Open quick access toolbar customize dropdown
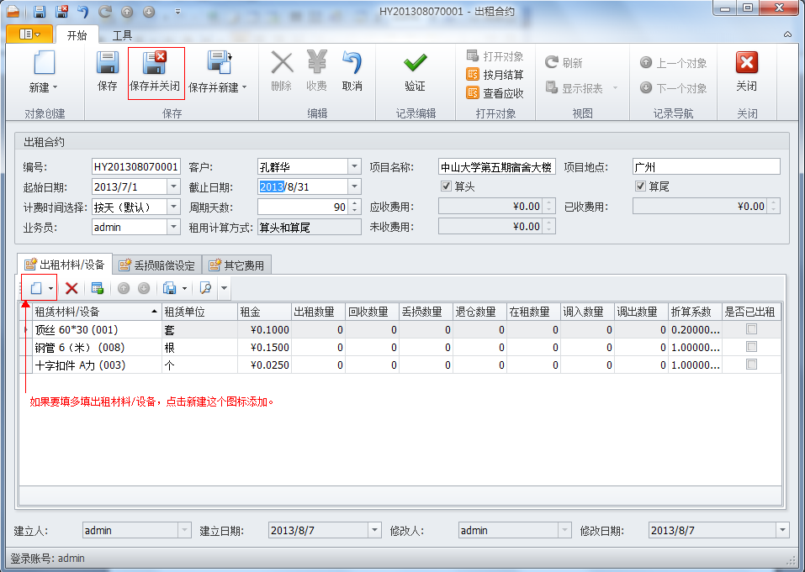Viewport: 805px width, 572px height. pos(177,11)
